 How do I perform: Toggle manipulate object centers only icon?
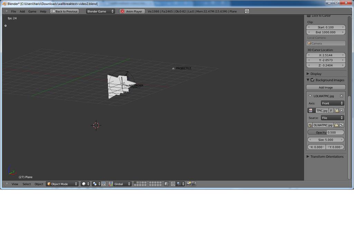[x=103, y=184]
